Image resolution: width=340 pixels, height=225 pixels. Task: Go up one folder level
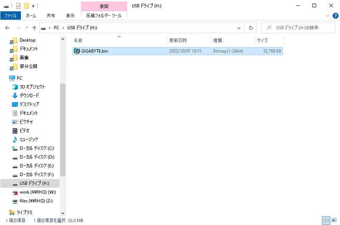pos(34,28)
